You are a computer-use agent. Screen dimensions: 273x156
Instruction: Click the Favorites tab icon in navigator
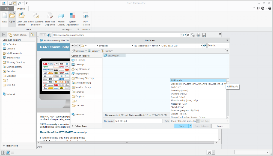click(x=32, y=35)
